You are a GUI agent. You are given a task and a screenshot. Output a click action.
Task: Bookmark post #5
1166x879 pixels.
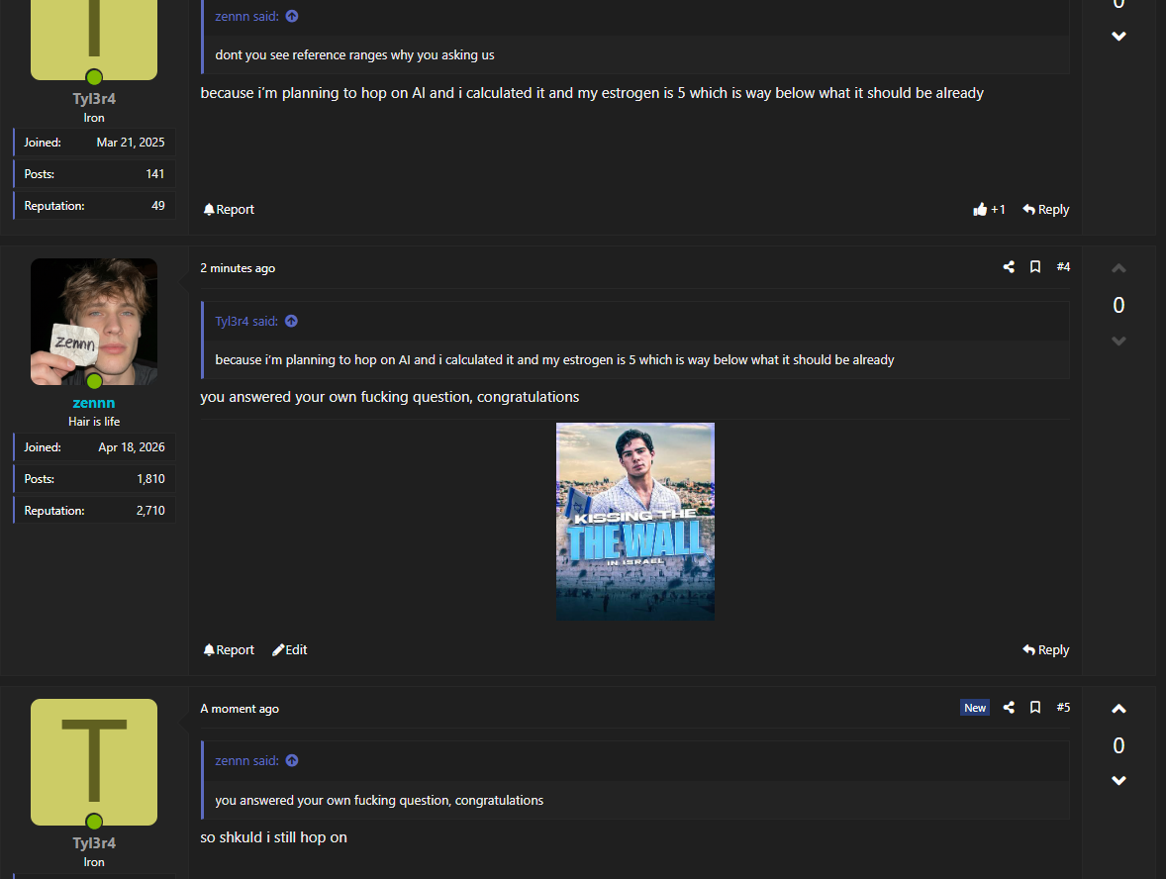click(1034, 707)
